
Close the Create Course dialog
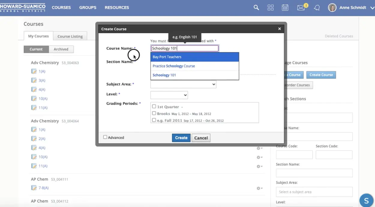tap(279, 29)
